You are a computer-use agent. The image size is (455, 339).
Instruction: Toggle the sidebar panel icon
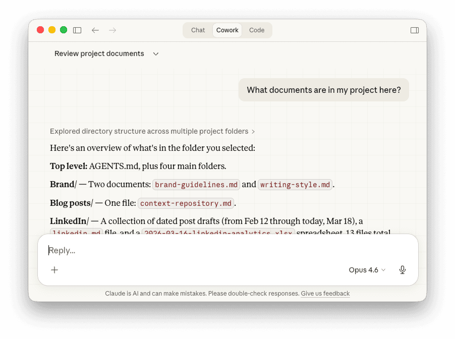[77, 30]
